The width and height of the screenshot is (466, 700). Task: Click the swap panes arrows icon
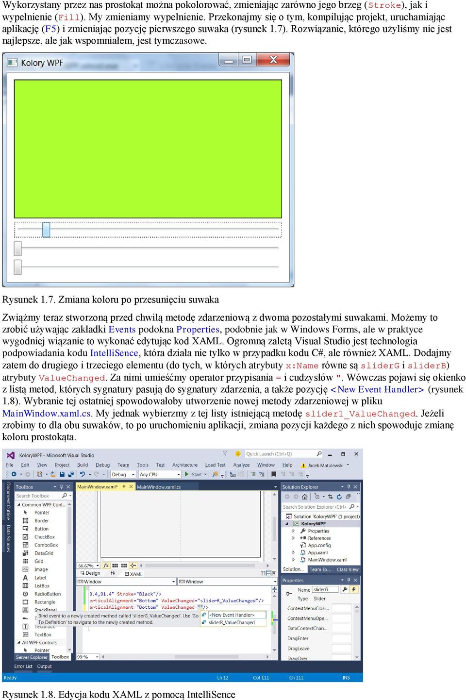pyautogui.click(x=113, y=573)
